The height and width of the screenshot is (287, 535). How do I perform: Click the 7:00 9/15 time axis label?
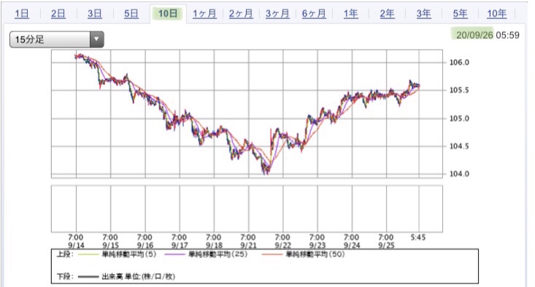point(110,241)
